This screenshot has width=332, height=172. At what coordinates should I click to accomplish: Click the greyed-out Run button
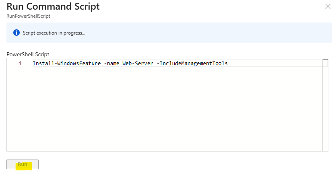click(23, 164)
